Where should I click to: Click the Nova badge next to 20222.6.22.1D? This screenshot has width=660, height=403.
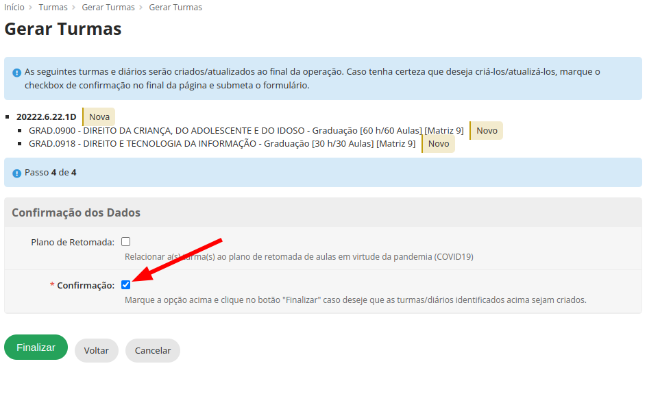[x=99, y=117]
